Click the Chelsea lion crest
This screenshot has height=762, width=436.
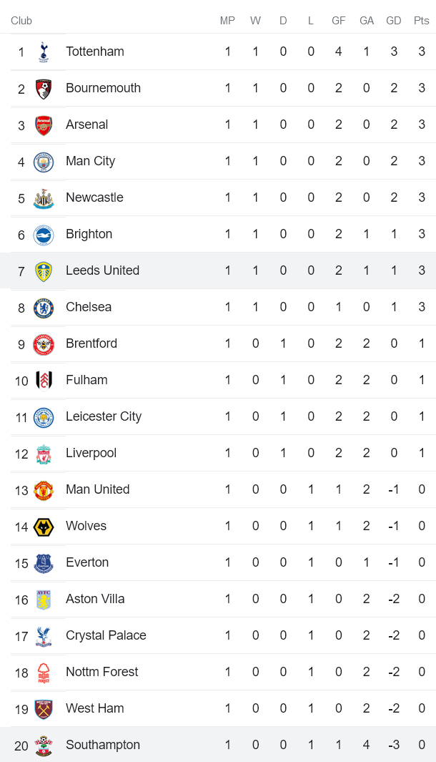click(44, 308)
